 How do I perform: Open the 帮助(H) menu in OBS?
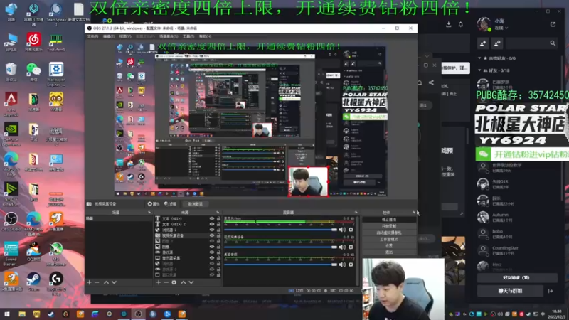(x=205, y=36)
